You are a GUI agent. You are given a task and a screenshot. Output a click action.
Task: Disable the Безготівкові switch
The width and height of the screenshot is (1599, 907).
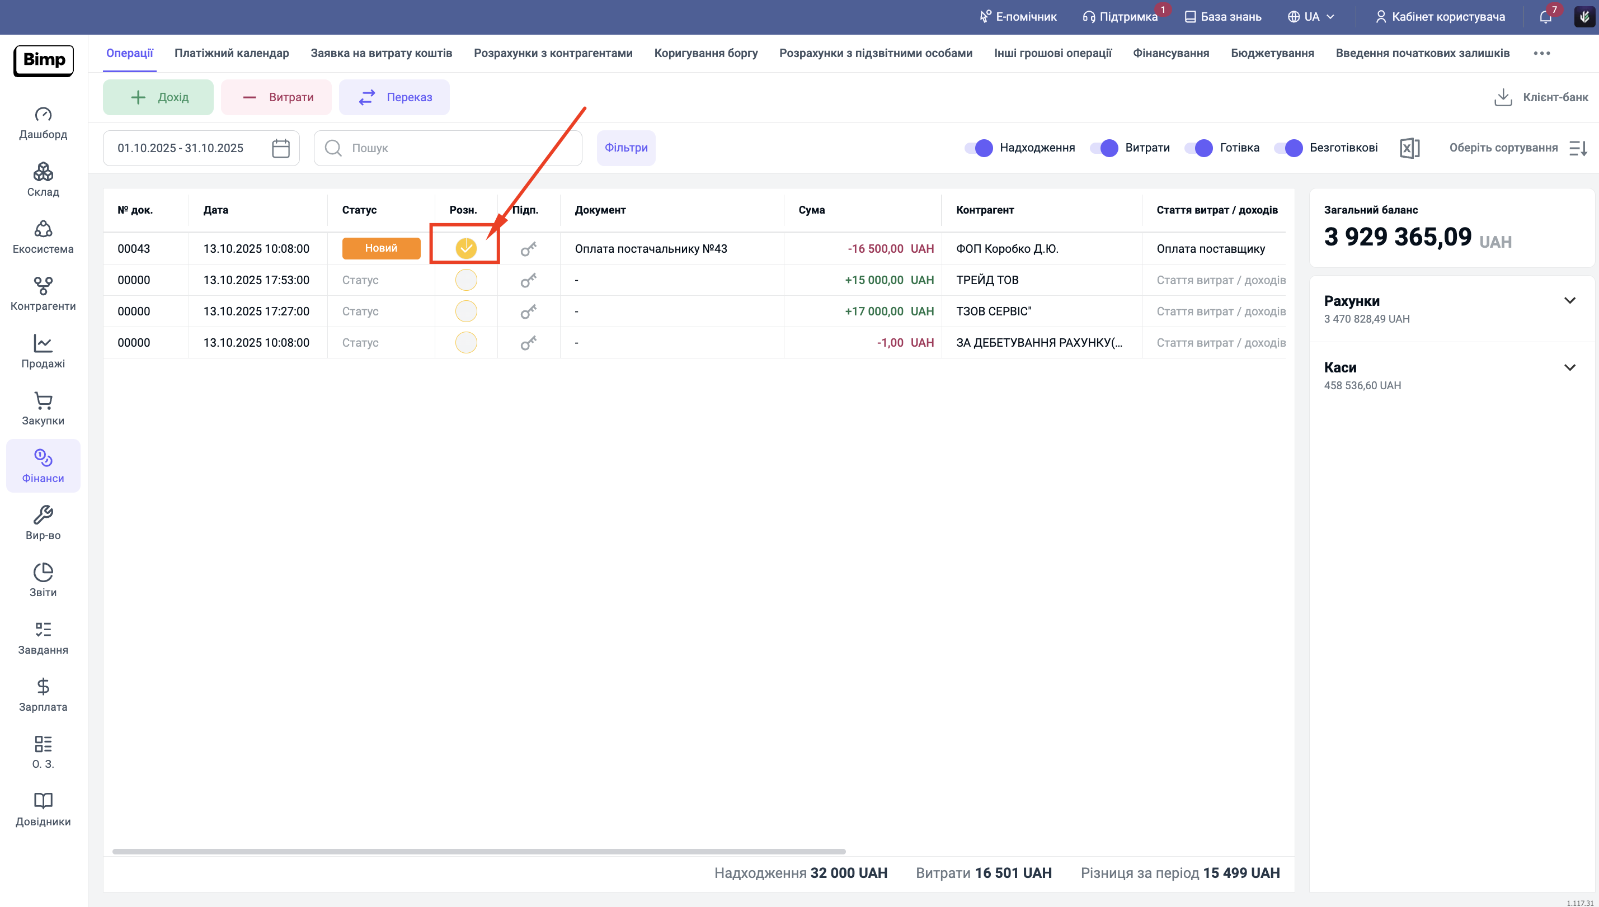click(1288, 148)
